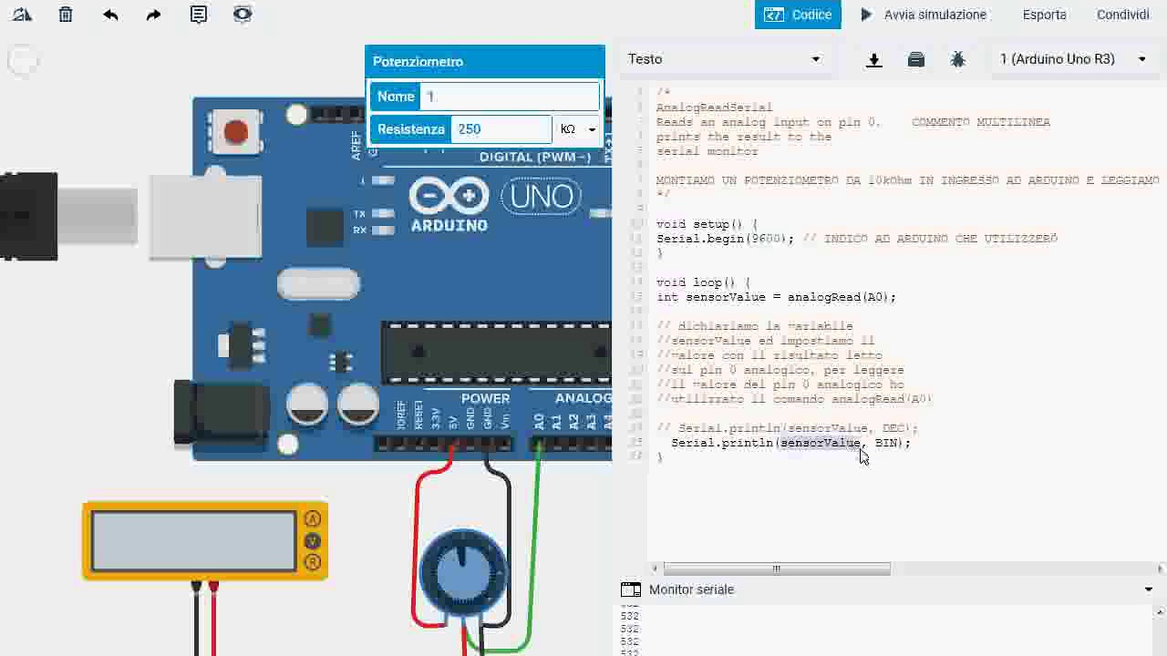Open the debugger bug icon
The width and height of the screenshot is (1167, 656).
pyautogui.click(x=957, y=59)
